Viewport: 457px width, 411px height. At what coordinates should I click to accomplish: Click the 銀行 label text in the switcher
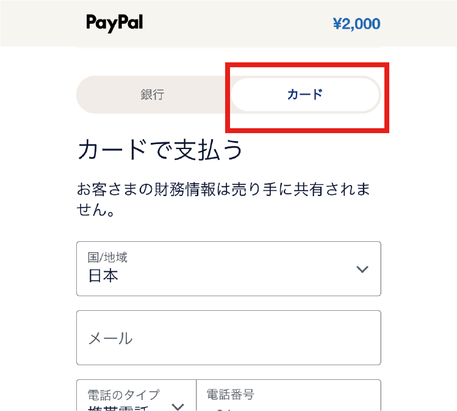click(x=153, y=95)
